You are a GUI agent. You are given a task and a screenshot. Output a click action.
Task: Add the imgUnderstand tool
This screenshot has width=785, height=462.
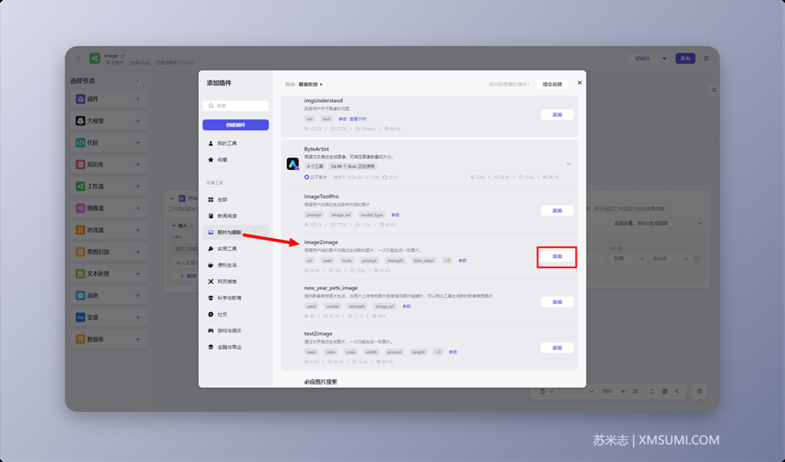(556, 114)
